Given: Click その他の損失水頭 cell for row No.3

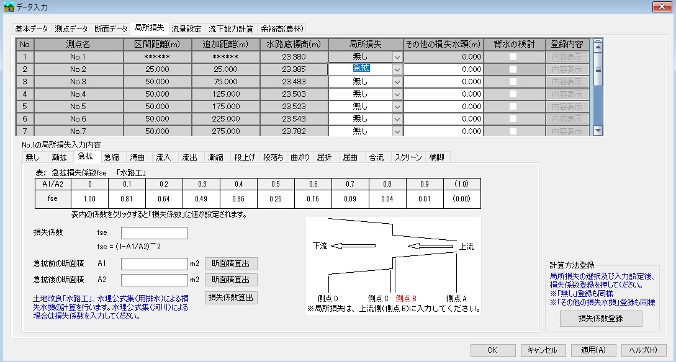Looking at the screenshot, I should coord(443,82).
